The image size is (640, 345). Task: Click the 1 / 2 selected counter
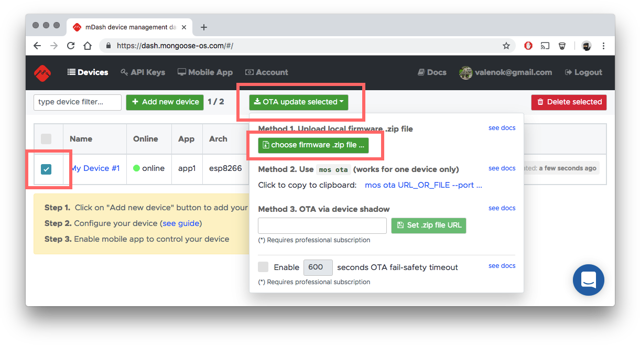point(216,102)
